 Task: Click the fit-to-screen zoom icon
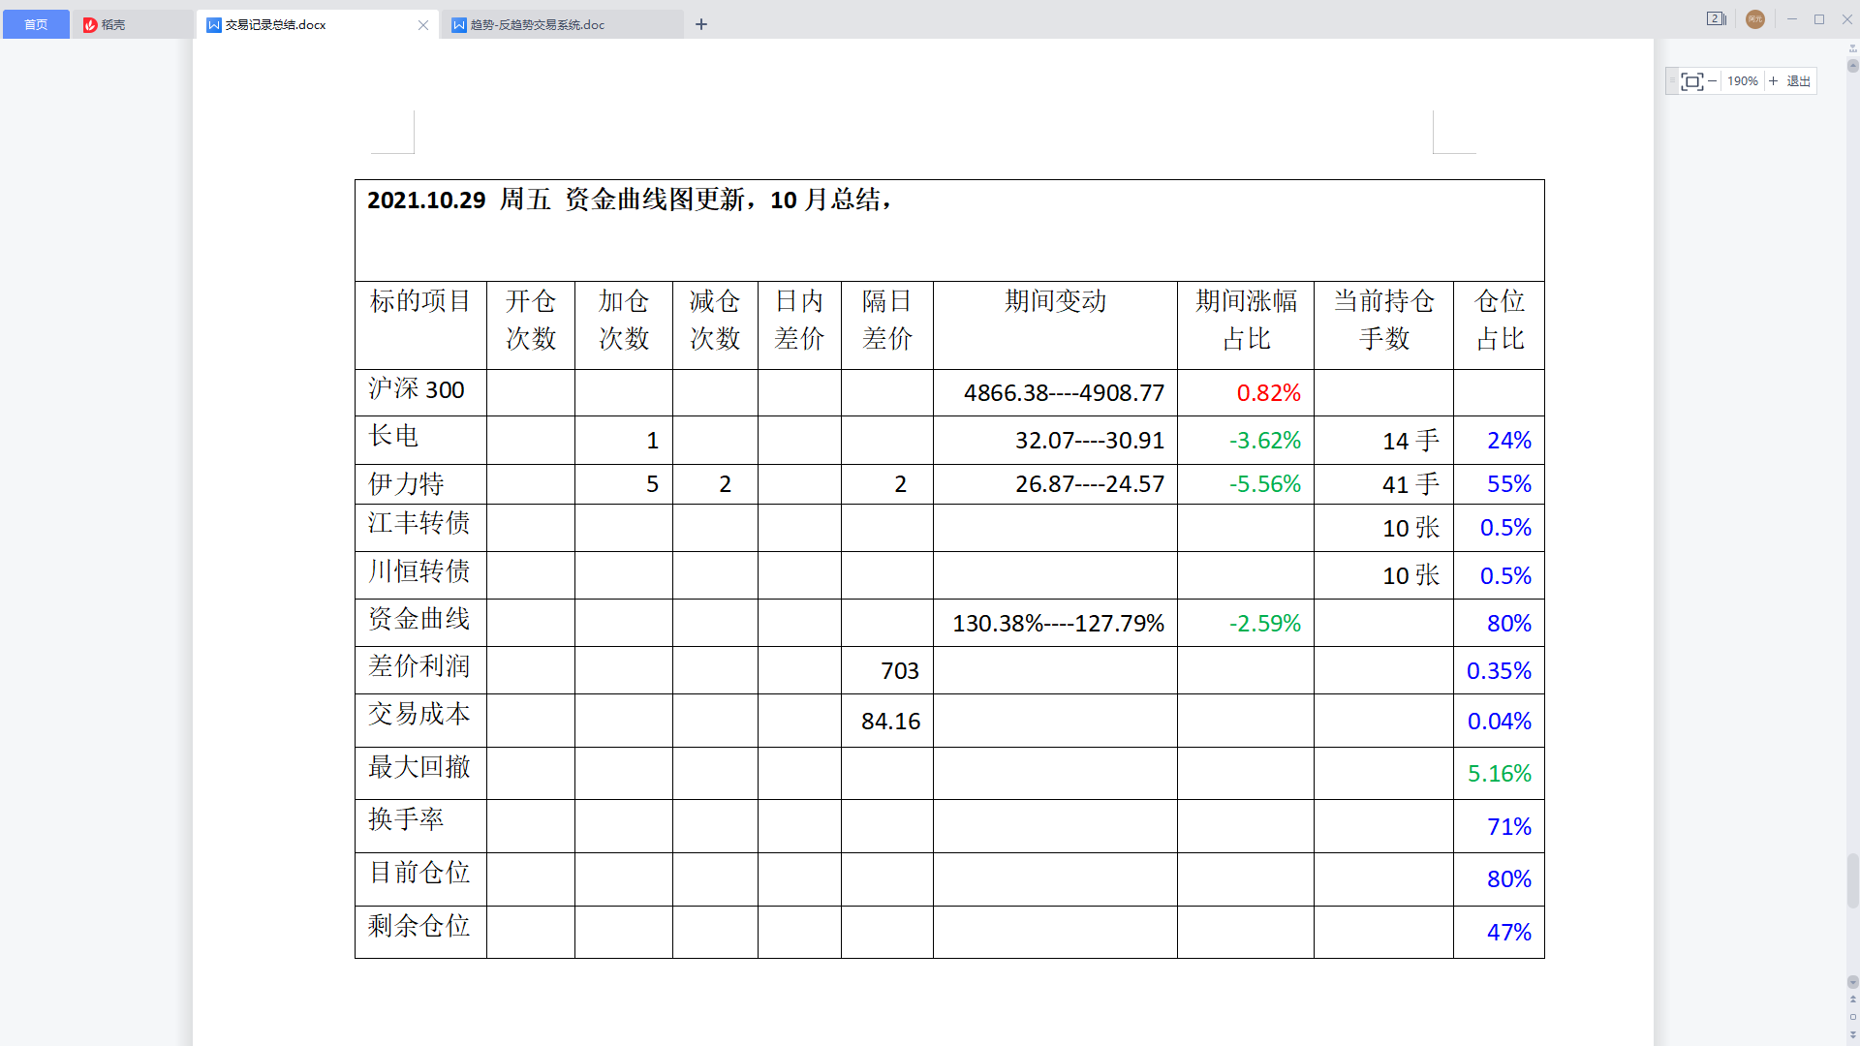pyautogui.click(x=1691, y=81)
